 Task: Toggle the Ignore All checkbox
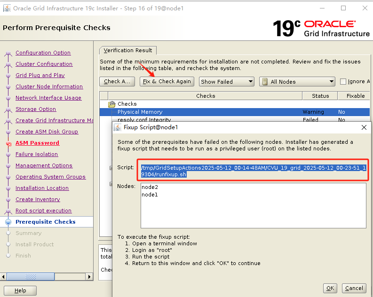pos(343,81)
